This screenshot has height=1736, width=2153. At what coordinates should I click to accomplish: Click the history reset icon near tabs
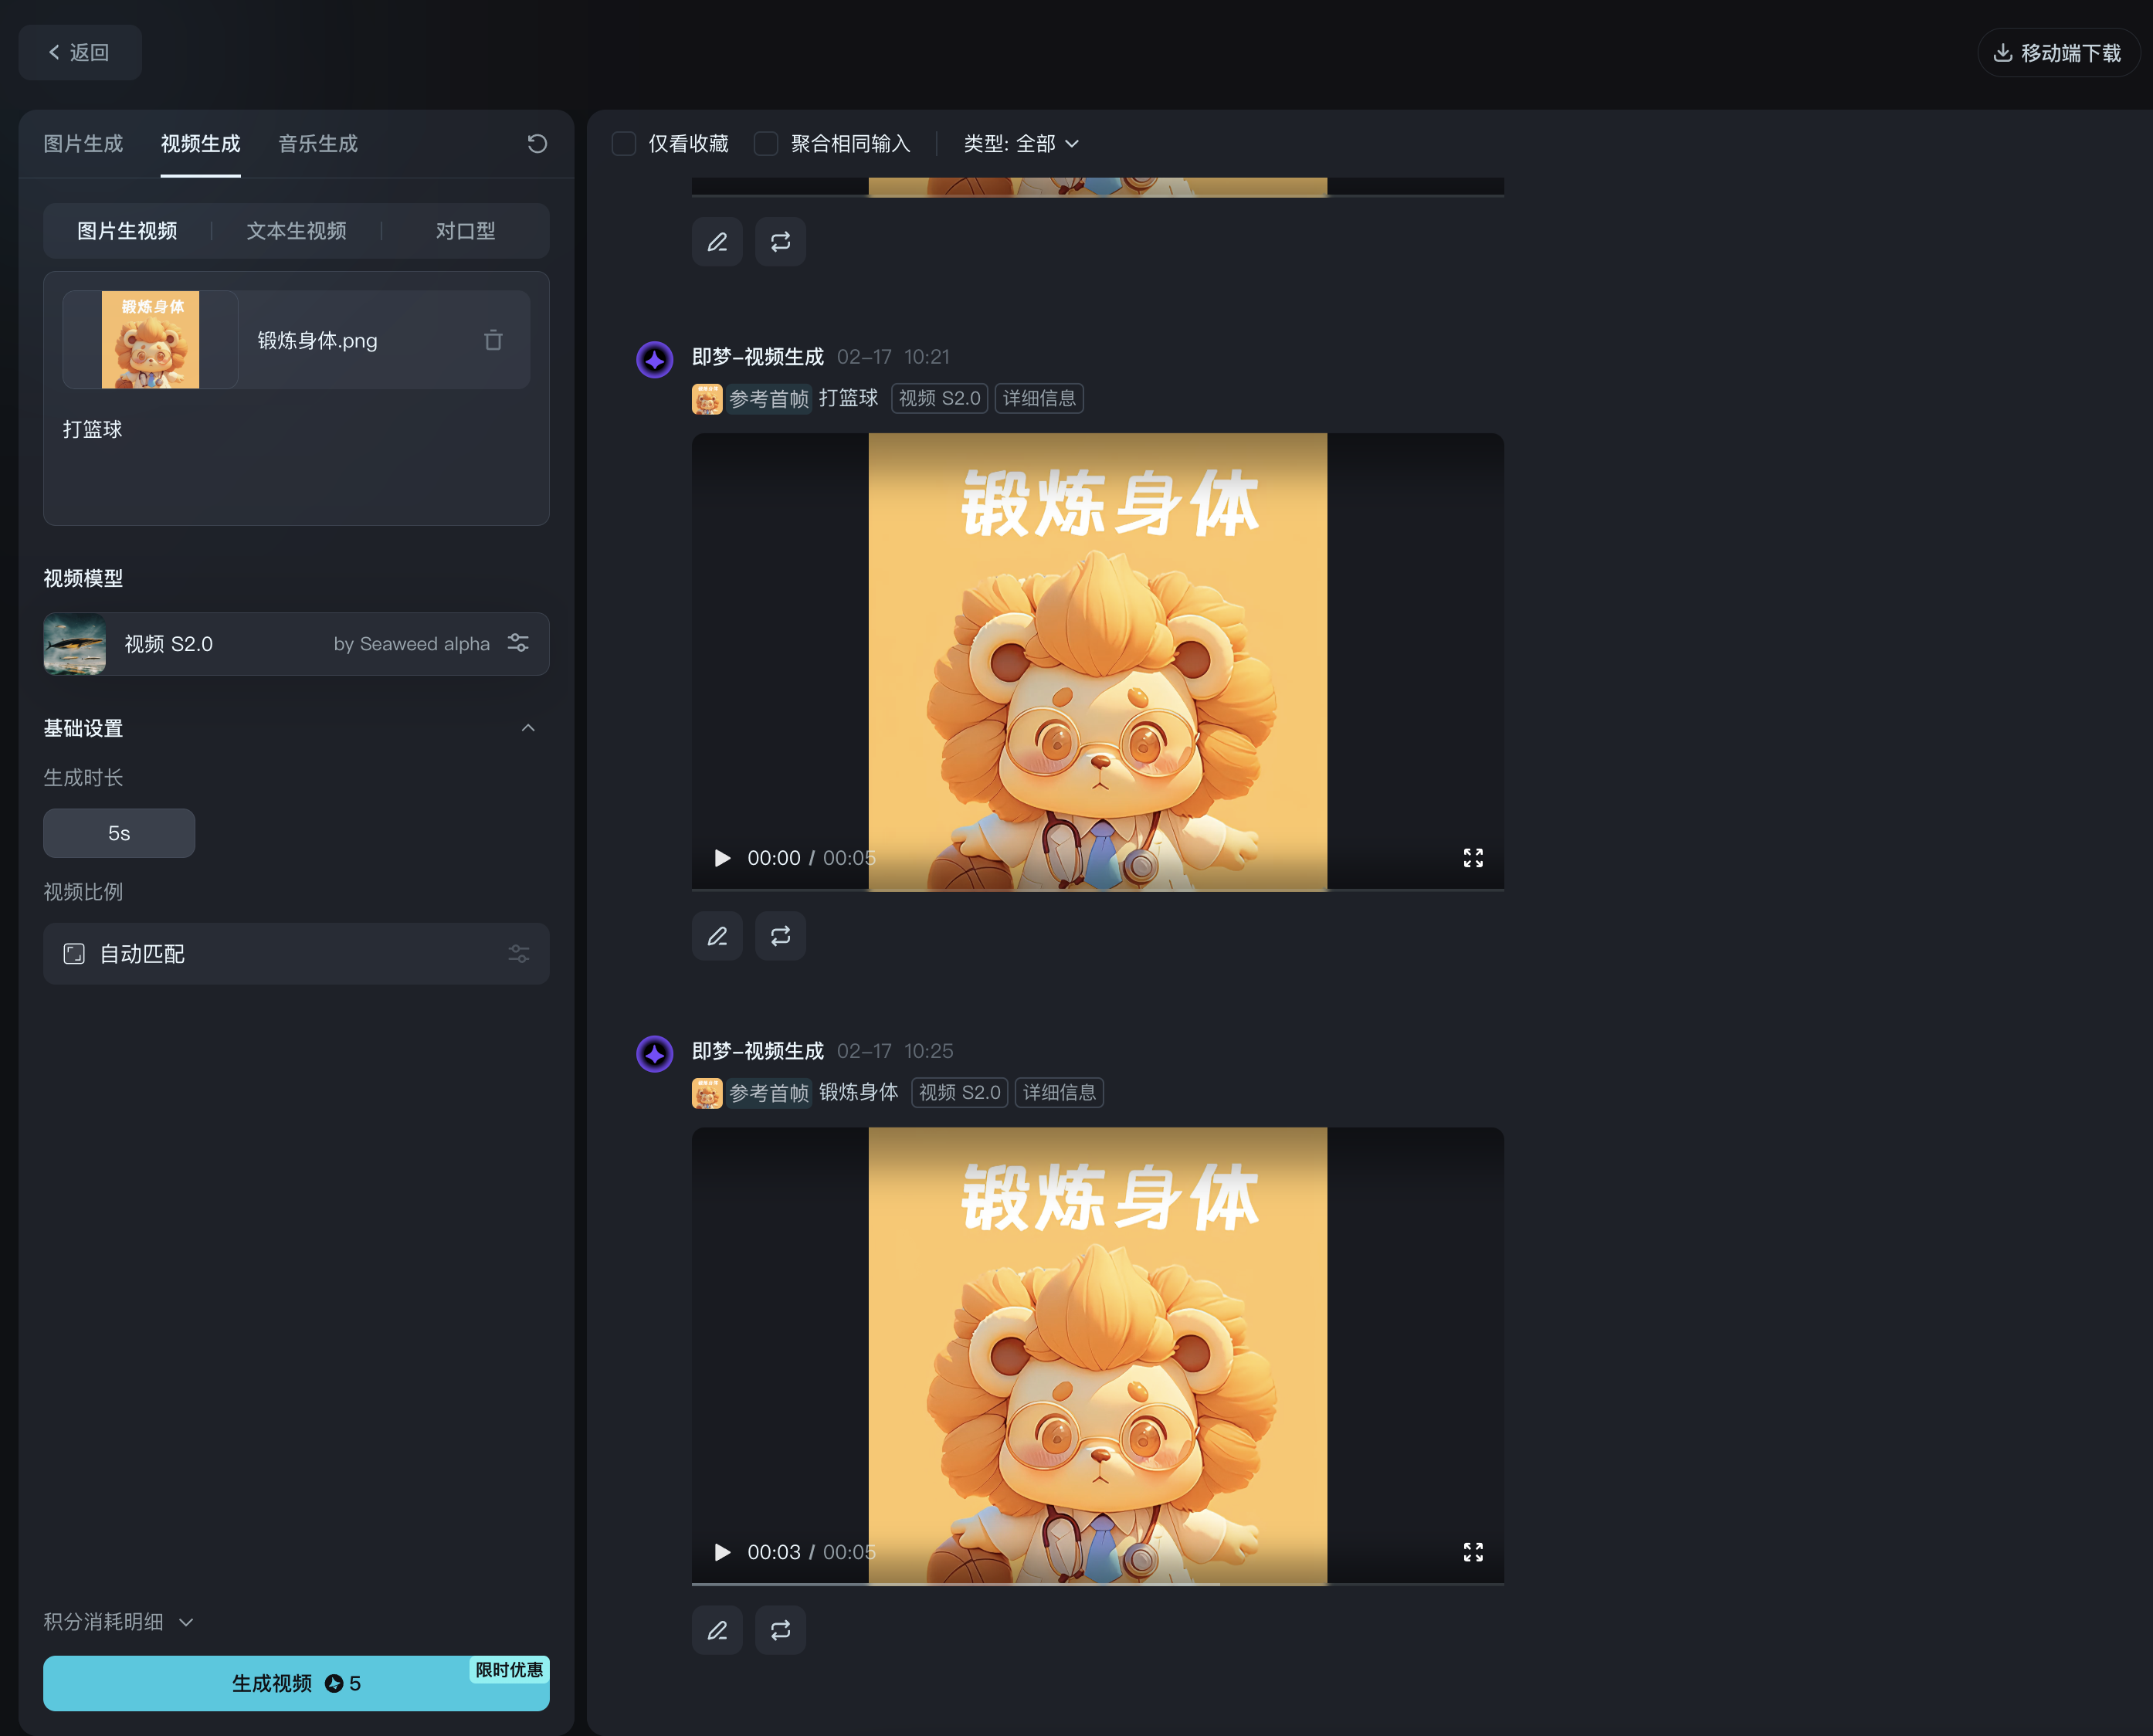coord(537,144)
